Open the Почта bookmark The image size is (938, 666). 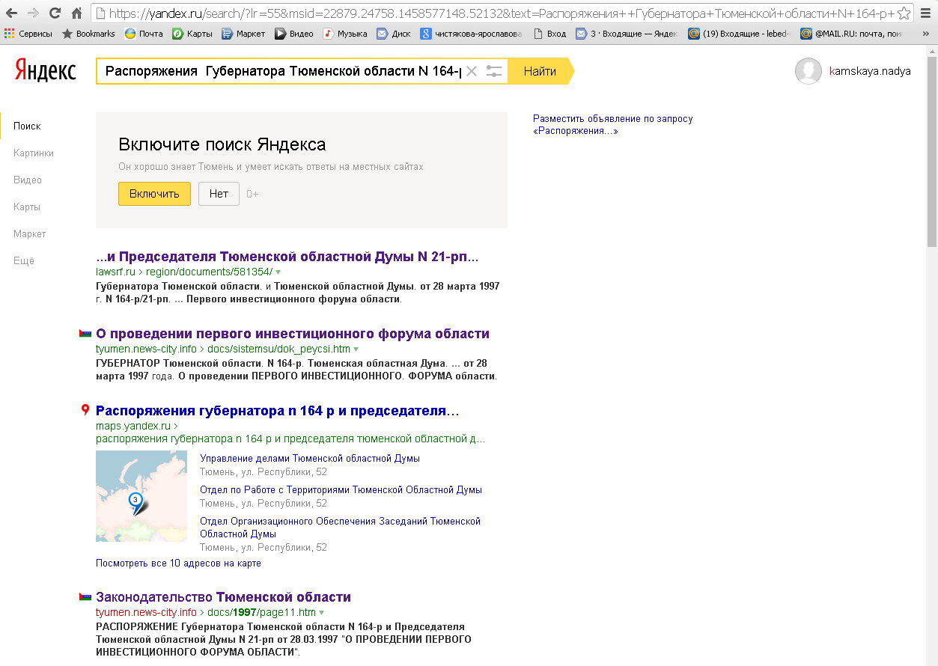pos(144,34)
